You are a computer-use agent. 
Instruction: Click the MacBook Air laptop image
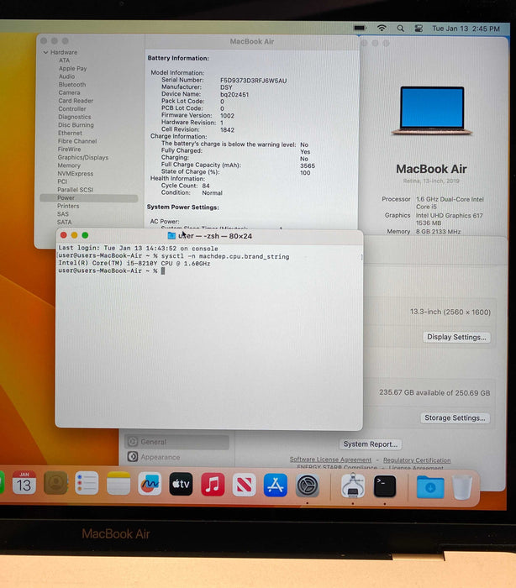click(432, 111)
